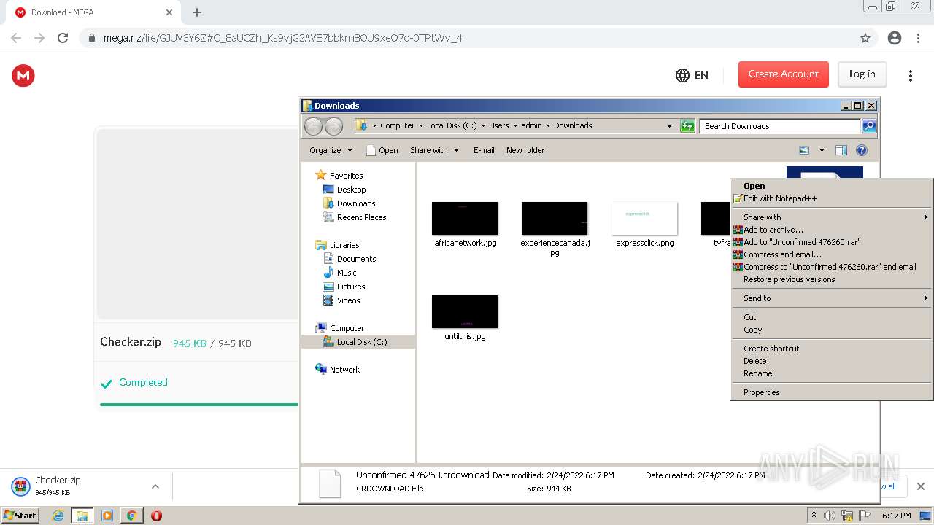Click the Explorer search magnifier
Viewport: 934px width, 525px height.
click(x=869, y=126)
